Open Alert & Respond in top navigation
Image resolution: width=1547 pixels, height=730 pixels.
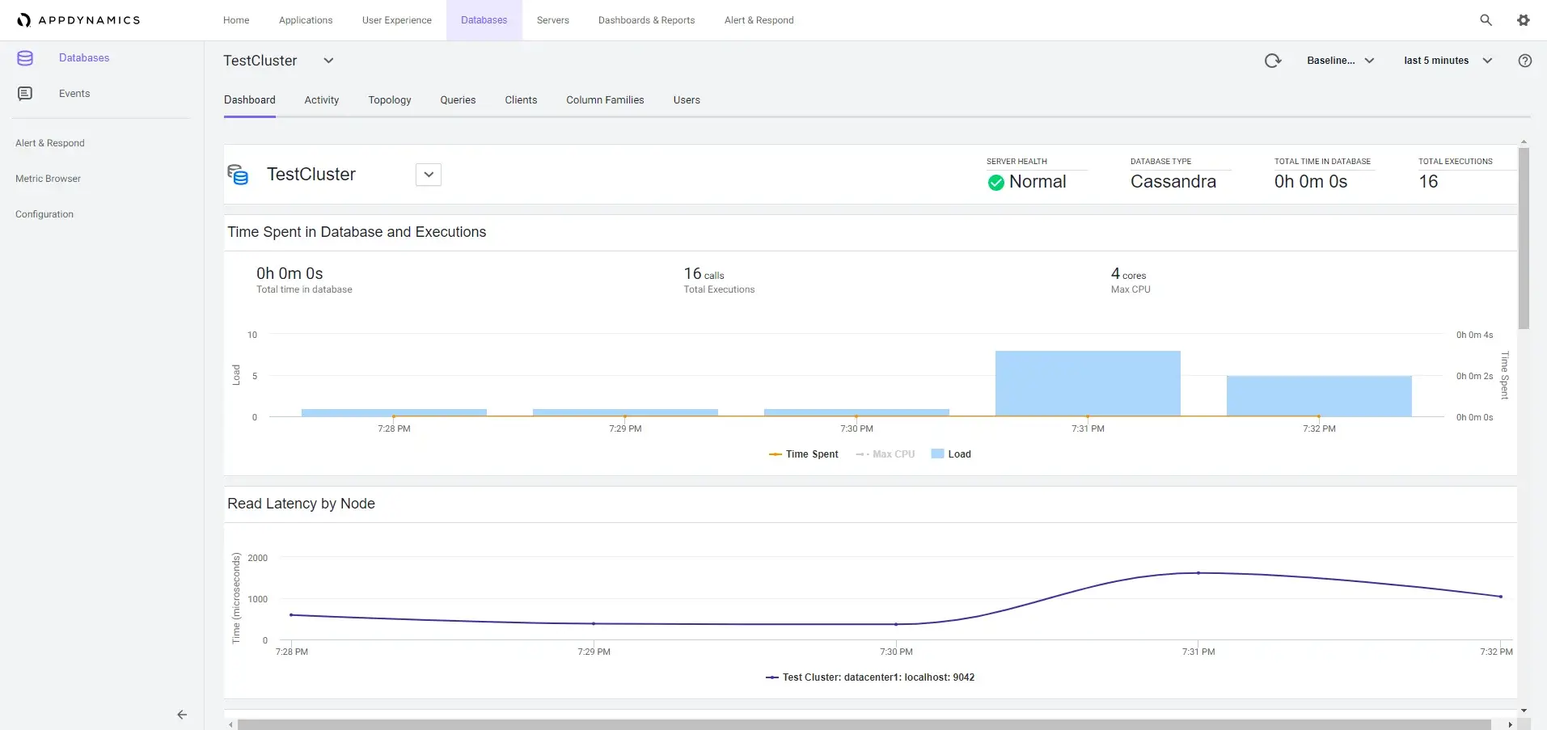[x=759, y=20]
